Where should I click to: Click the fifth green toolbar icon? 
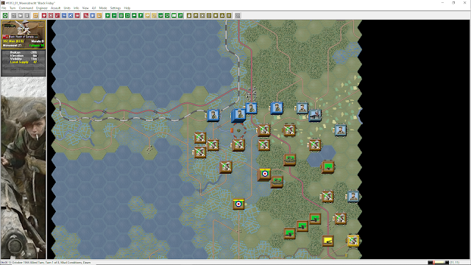coord(134,15)
